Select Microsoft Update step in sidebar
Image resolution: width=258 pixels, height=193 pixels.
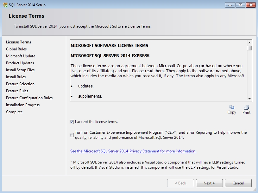click(21, 56)
